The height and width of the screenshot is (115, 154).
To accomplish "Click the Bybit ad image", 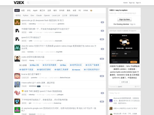I will pyautogui.click(x=124, y=49).
